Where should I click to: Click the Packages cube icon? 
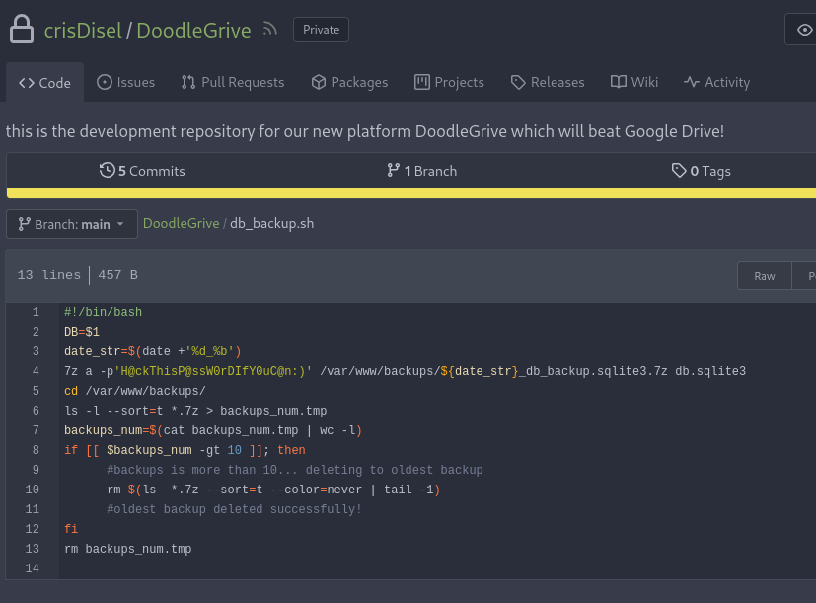pos(319,82)
